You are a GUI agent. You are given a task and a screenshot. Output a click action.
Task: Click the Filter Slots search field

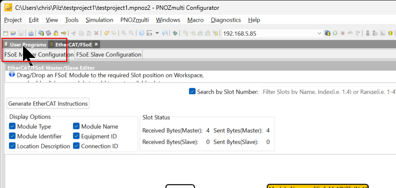pyautogui.click(x=328, y=92)
